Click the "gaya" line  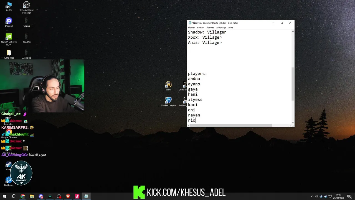coord(193,89)
